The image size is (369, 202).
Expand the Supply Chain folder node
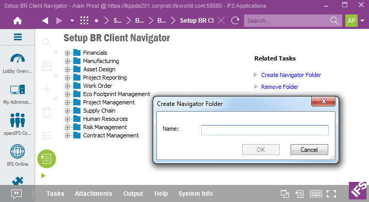(x=67, y=111)
